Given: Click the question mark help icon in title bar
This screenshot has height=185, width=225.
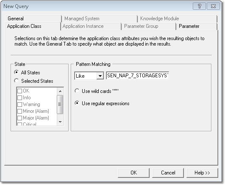Looking at the screenshot, I should (x=199, y=6).
